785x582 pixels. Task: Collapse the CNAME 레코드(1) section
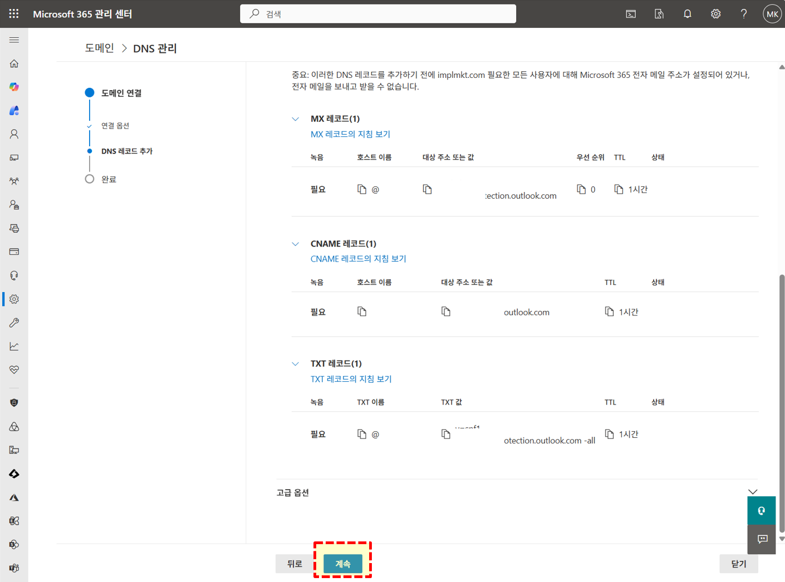296,244
